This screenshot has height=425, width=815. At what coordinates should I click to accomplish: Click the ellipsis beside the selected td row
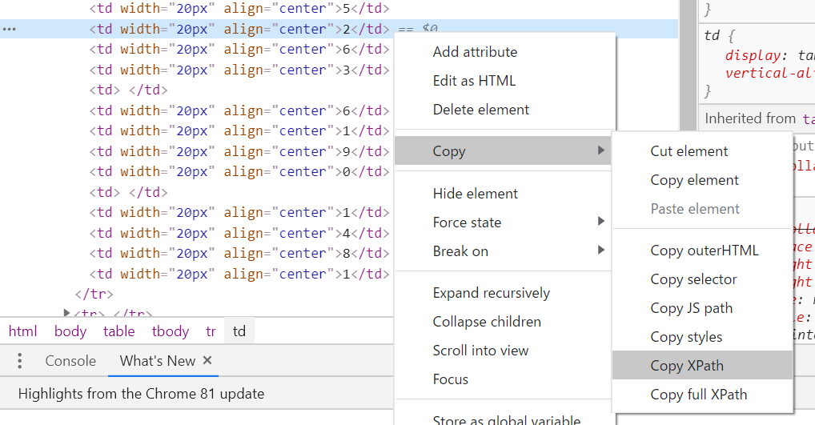coord(9,30)
